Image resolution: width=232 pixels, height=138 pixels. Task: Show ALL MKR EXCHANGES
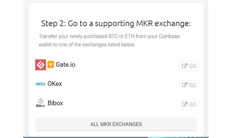116,124
